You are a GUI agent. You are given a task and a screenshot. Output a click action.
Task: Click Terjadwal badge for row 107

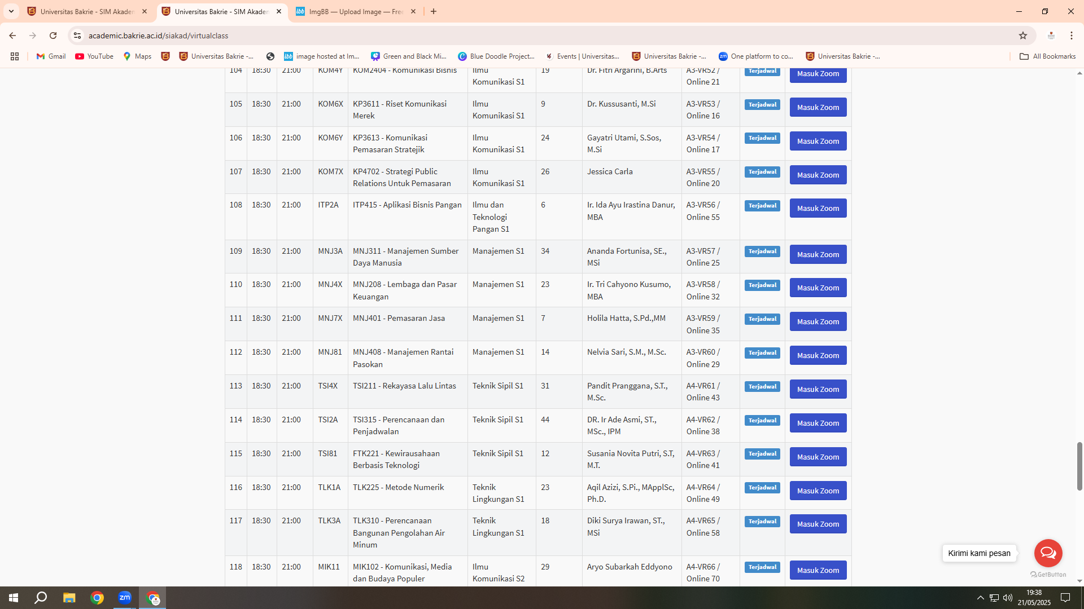tap(762, 172)
